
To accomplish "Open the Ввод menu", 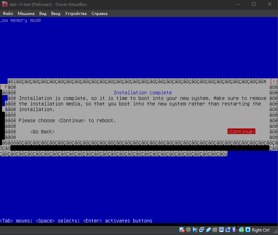I will pyautogui.click(x=56, y=14).
